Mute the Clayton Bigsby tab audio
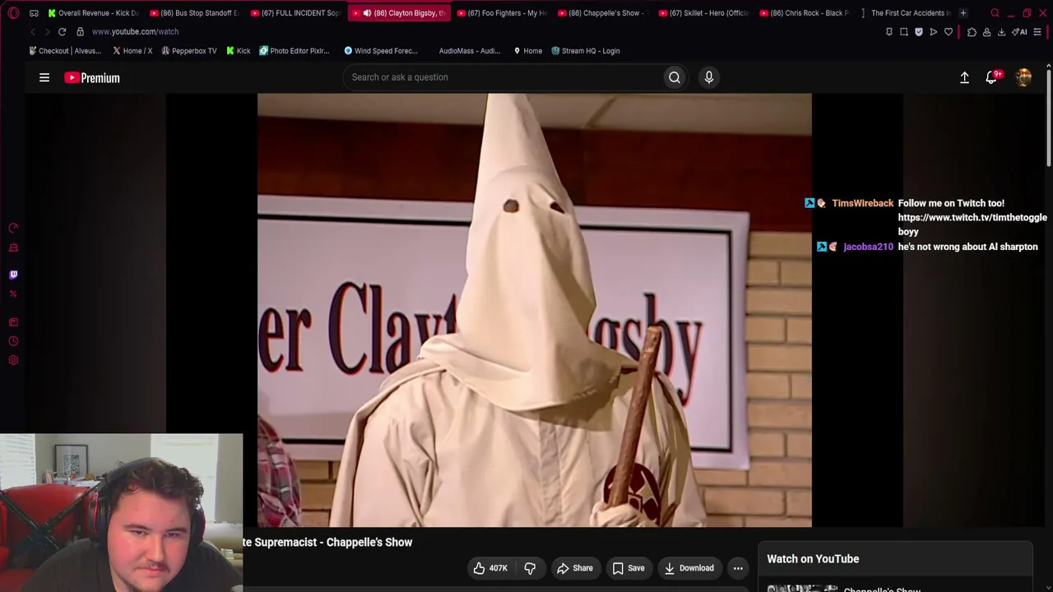The height and width of the screenshot is (592, 1053). pyautogui.click(x=367, y=13)
